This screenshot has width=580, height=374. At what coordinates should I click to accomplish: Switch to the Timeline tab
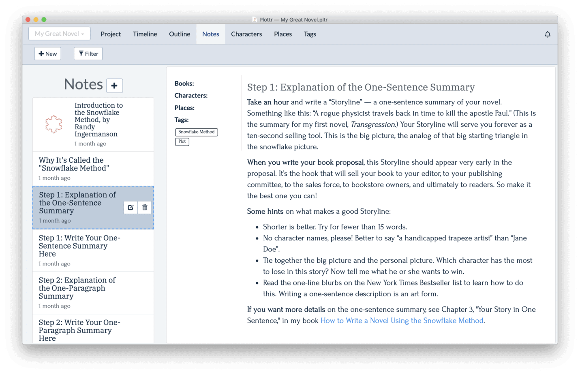point(145,34)
